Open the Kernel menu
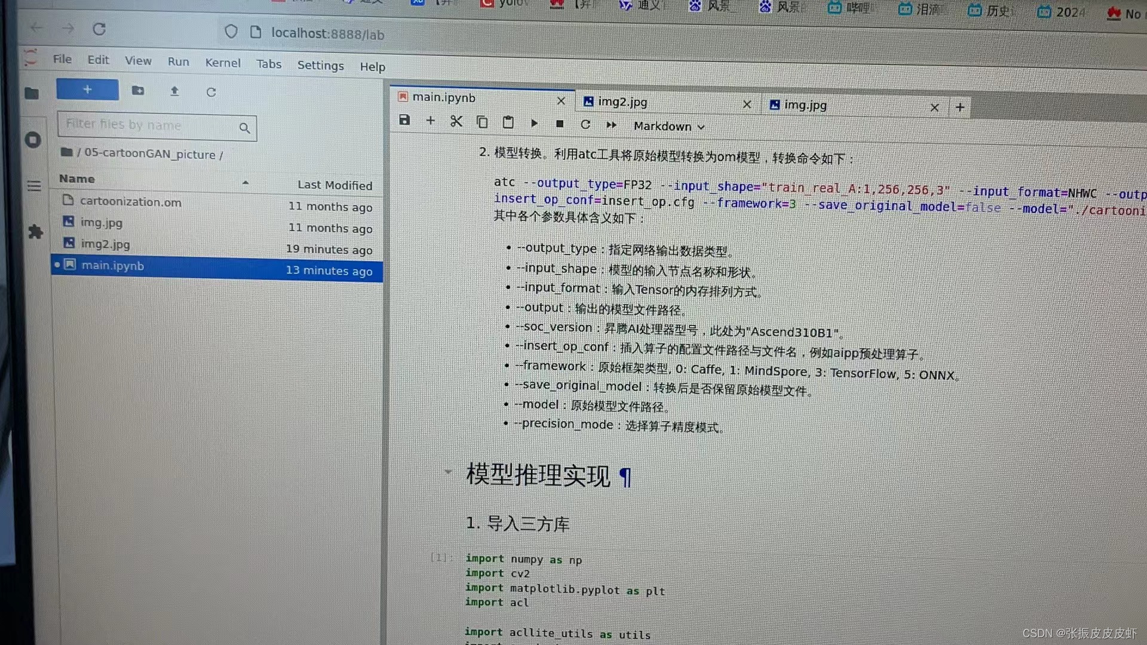Image resolution: width=1147 pixels, height=645 pixels. coord(222,63)
